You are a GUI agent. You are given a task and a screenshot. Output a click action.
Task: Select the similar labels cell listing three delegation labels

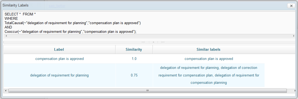click(209, 75)
